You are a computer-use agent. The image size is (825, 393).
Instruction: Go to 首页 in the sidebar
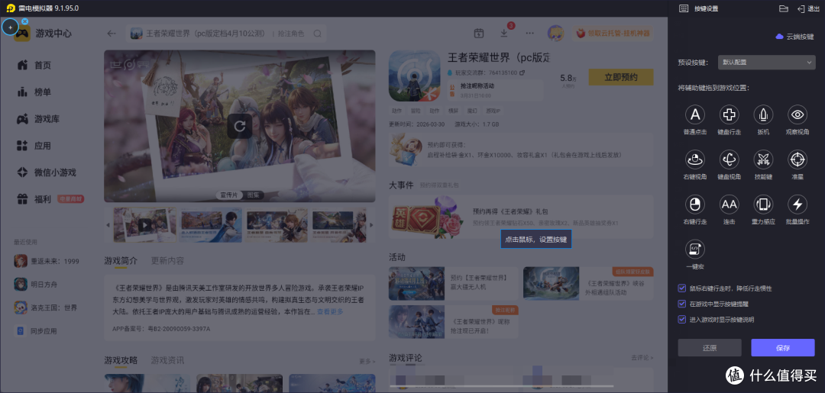tap(35, 65)
